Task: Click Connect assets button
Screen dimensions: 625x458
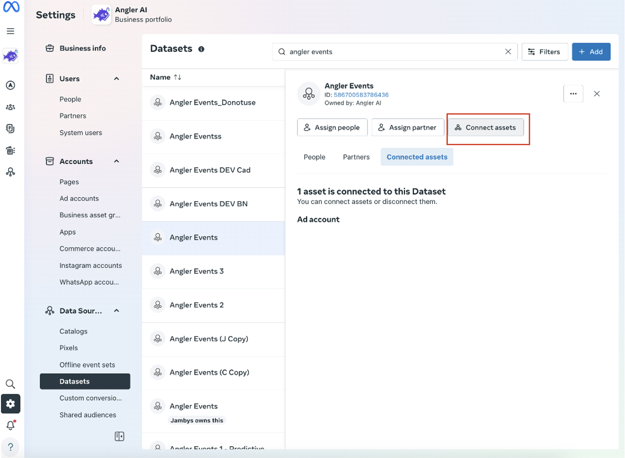Action: pos(485,127)
